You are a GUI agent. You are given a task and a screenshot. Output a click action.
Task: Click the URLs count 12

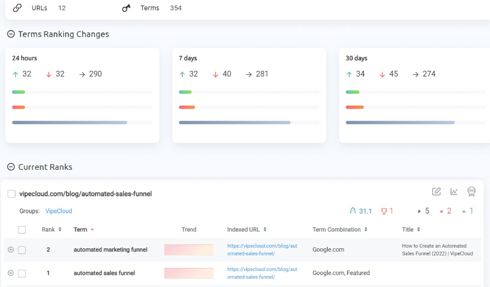(62, 8)
